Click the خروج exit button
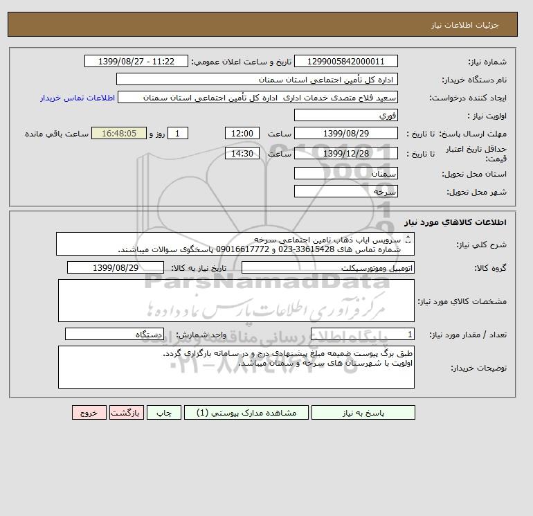The height and width of the screenshot is (516, 533). 89,413
